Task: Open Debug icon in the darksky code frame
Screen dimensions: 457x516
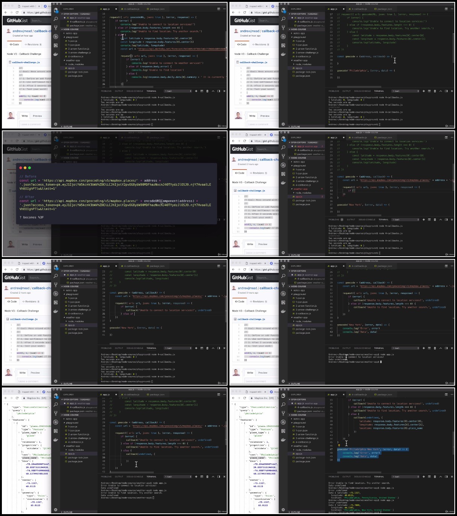Action: click(56, 36)
